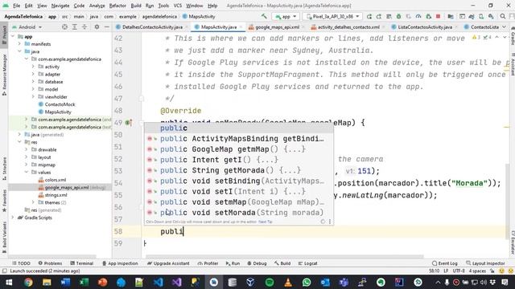The width and height of the screenshot is (515, 289).
Task: Click the Attach Debugger to Android Process icon
Action: (x=428, y=16)
